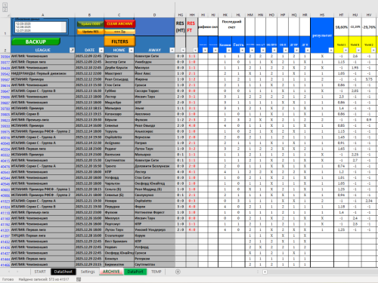Select column C header
Image resolution: width=378 pixels, height=283 pixels.
pyautogui.click(x=119, y=15)
